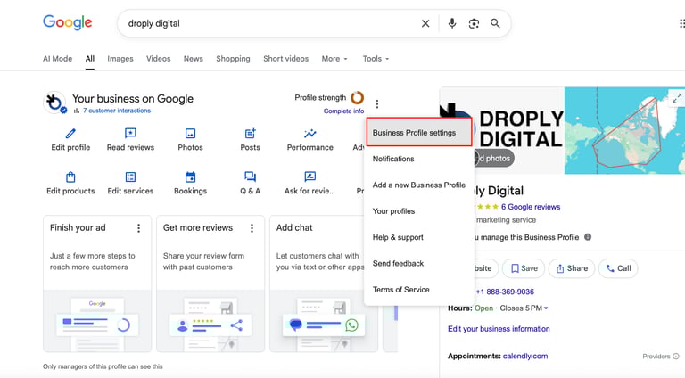Screen dimensions: 685x378
Task: Open the 6 Google reviews link
Action: click(x=531, y=207)
